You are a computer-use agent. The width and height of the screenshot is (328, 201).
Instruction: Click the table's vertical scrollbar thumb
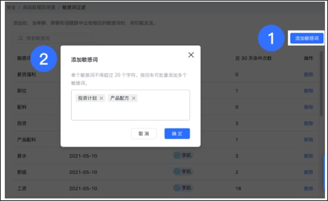321,84
